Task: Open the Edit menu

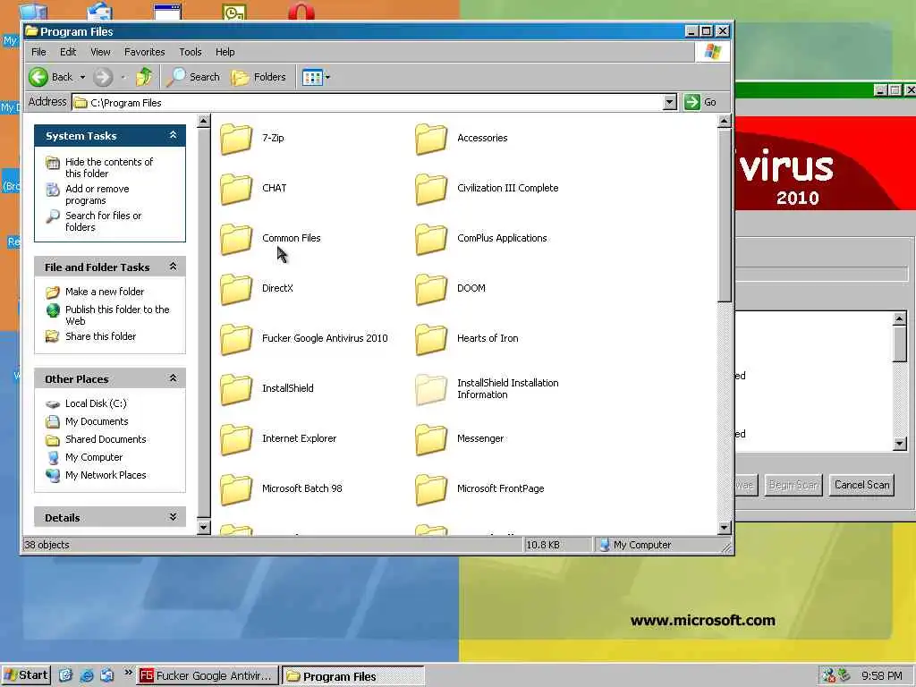Action: [x=68, y=52]
